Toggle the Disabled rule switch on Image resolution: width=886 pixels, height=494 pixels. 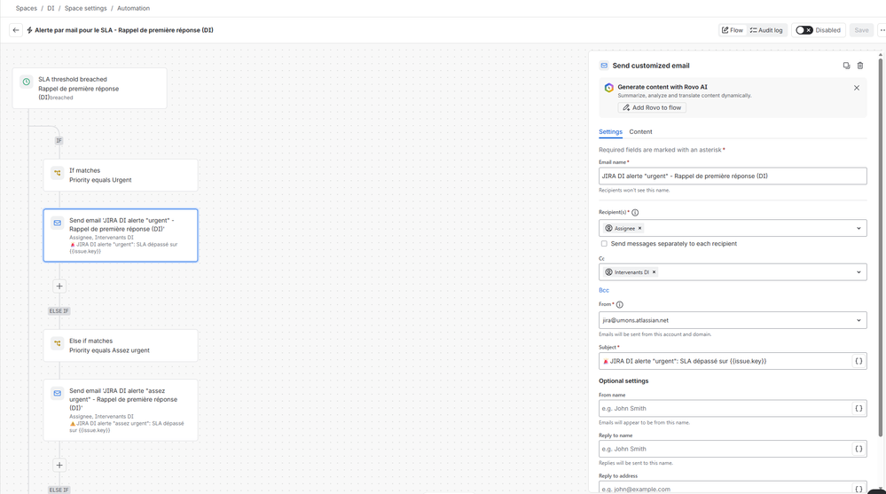tap(804, 30)
